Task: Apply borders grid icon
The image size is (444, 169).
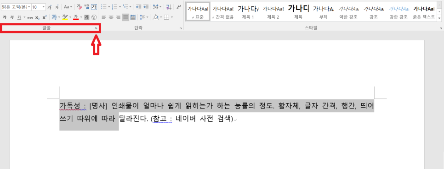Action: tap(166, 17)
